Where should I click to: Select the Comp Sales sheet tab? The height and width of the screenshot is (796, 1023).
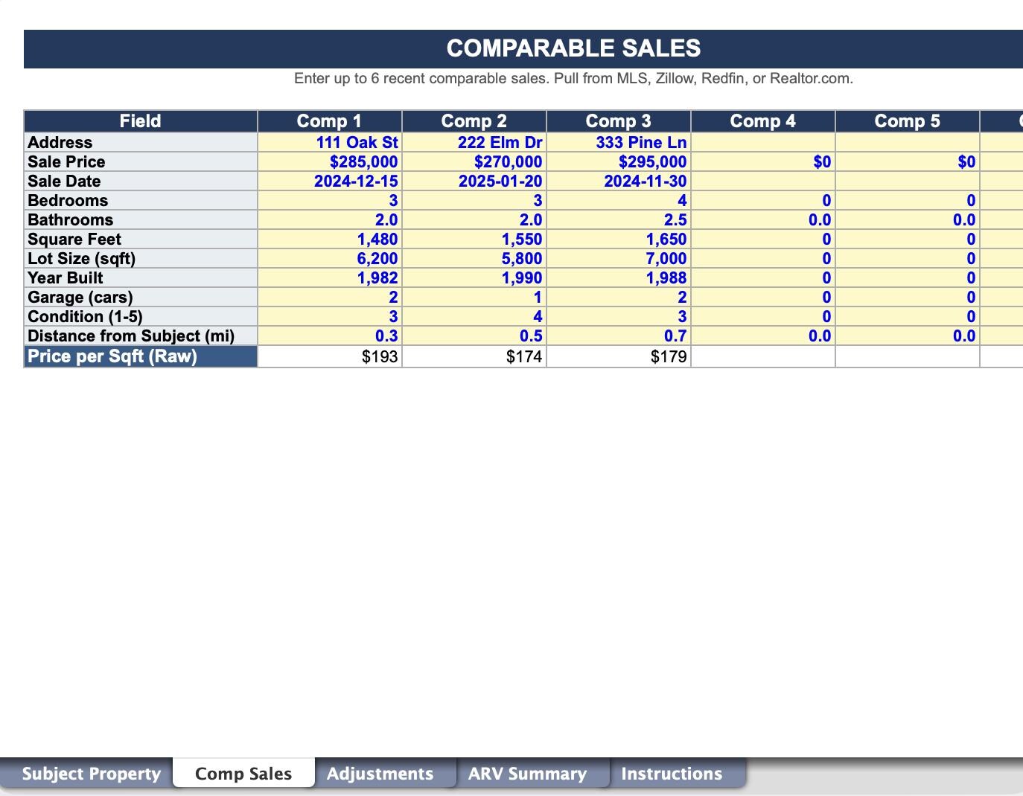pyautogui.click(x=243, y=774)
